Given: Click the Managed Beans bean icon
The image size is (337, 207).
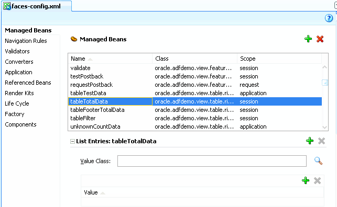Looking at the screenshot, I should pyautogui.click(x=74, y=39).
